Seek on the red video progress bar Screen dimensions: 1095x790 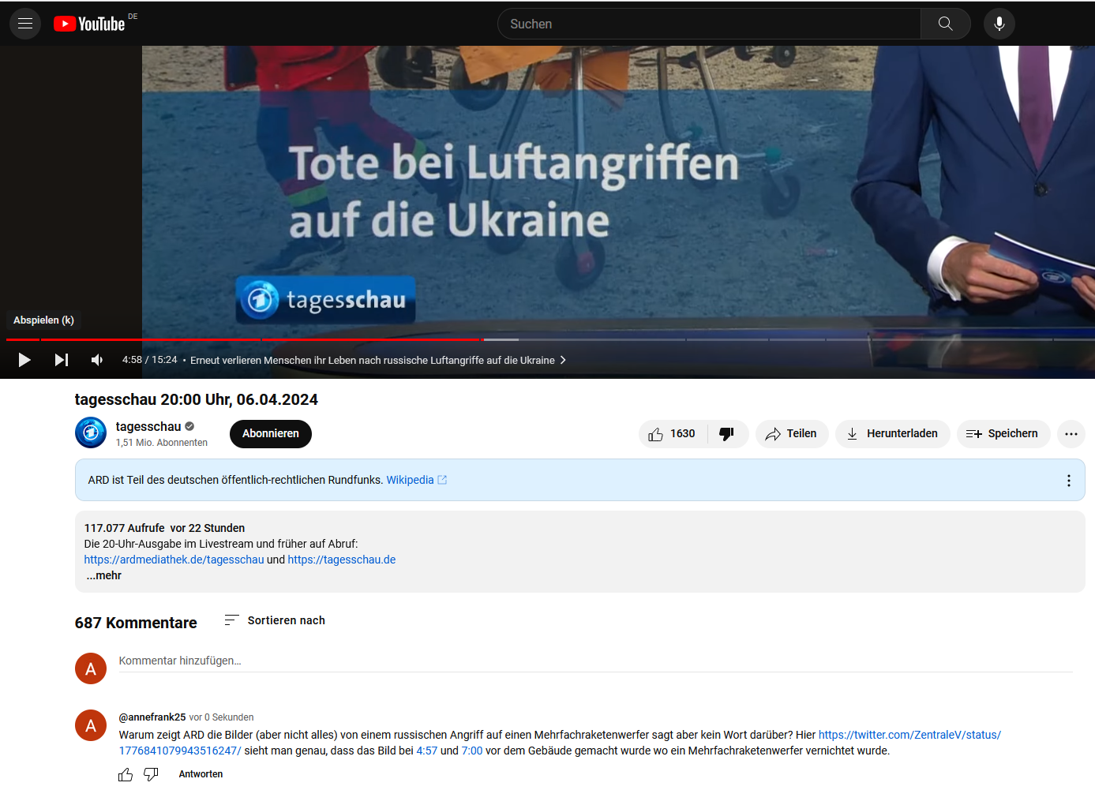click(x=244, y=339)
